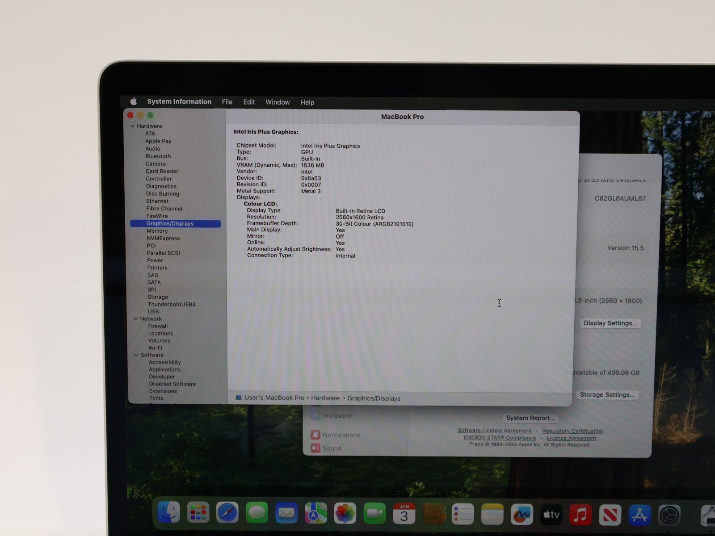Image resolution: width=715 pixels, height=536 pixels.
Task: Select Firewall under Network
Action: pyautogui.click(x=158, y=327)
